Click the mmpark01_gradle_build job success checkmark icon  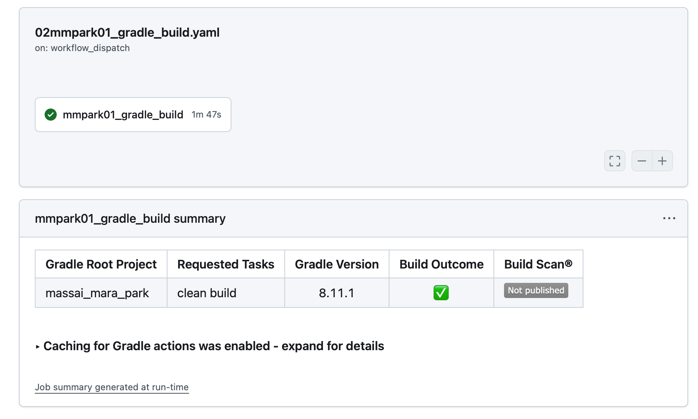51,115
